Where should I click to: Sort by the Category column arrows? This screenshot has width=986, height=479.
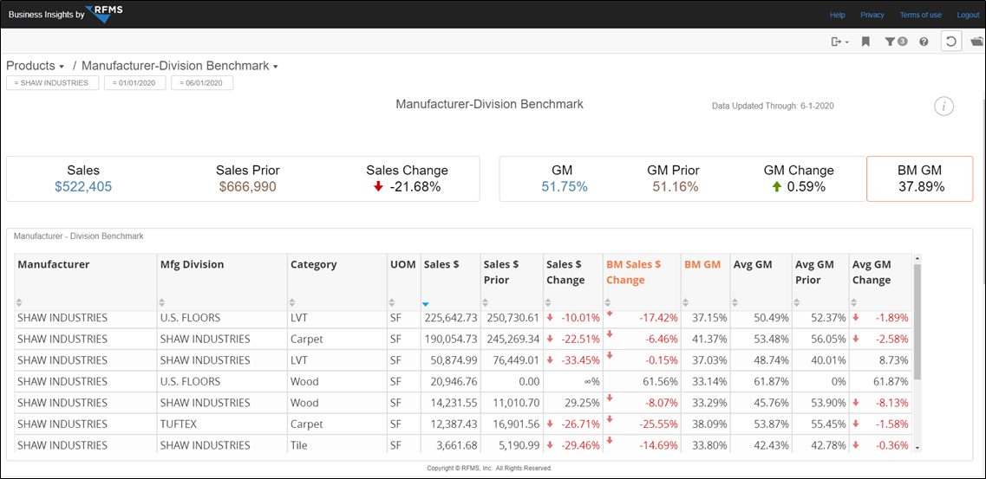(292, 302)
